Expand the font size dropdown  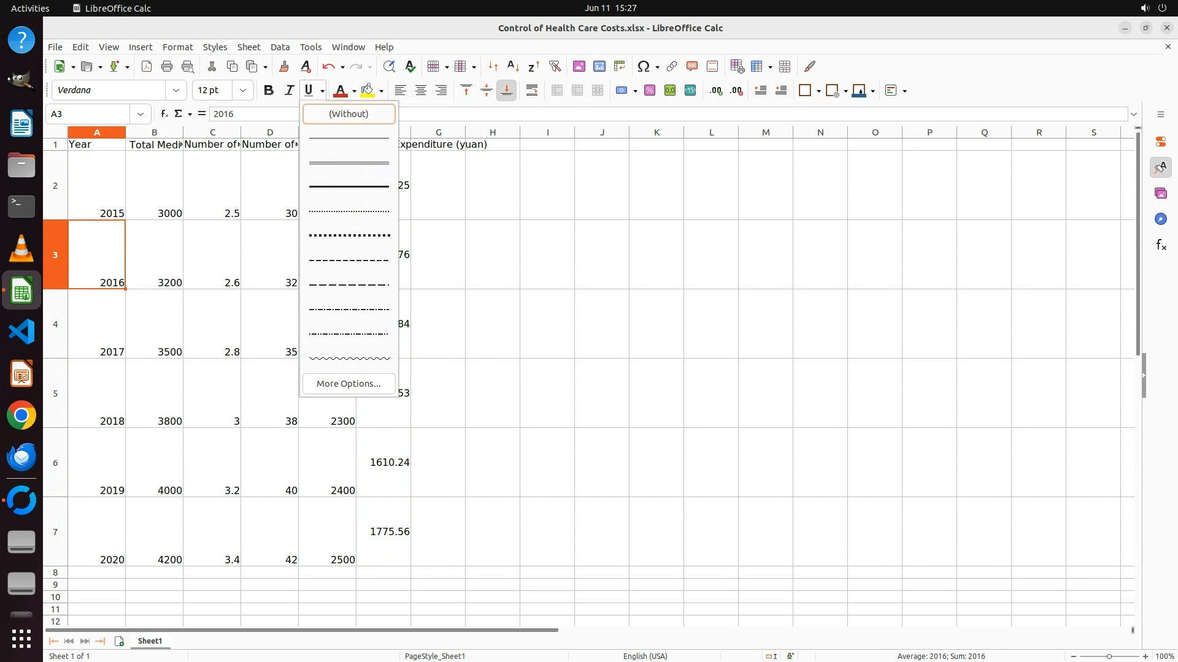(x=243, y=91)
